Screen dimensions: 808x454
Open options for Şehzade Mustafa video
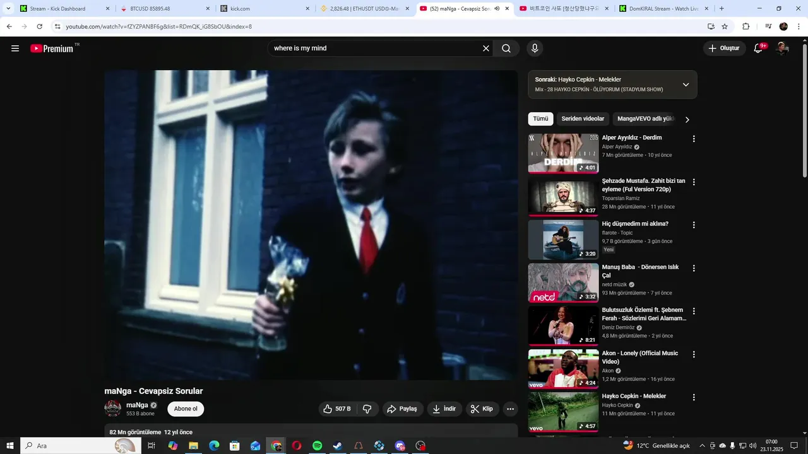point(694,182)
